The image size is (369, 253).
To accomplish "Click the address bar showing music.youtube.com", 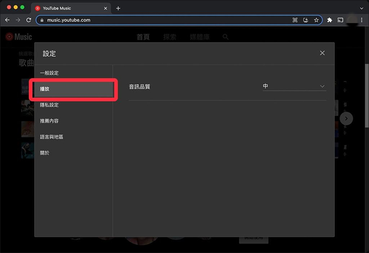I will (x=158, y=20).
